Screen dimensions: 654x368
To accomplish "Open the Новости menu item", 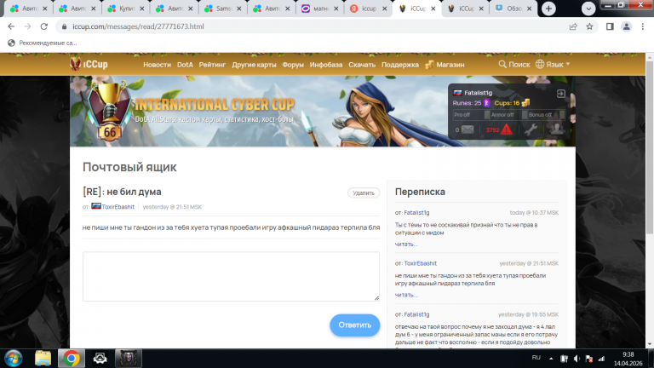I will tap(157, 65).
